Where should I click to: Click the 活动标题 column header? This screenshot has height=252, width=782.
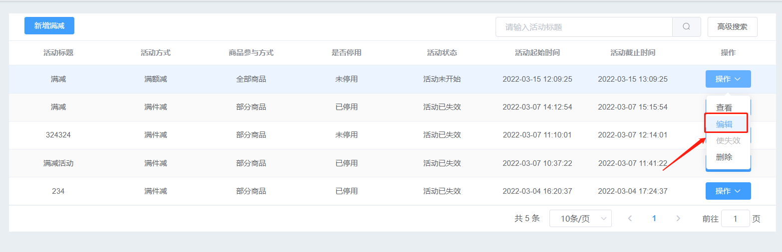coord(58,53)
